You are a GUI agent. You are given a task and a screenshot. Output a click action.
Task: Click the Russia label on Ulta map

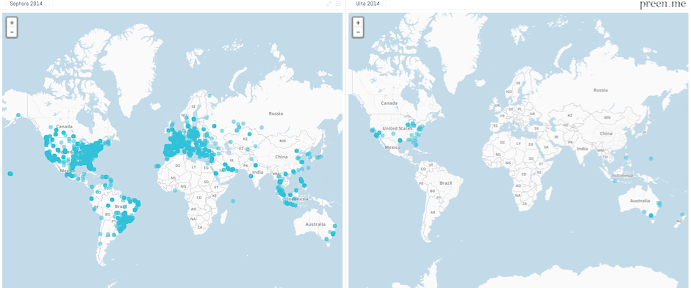tap(601, 90)
